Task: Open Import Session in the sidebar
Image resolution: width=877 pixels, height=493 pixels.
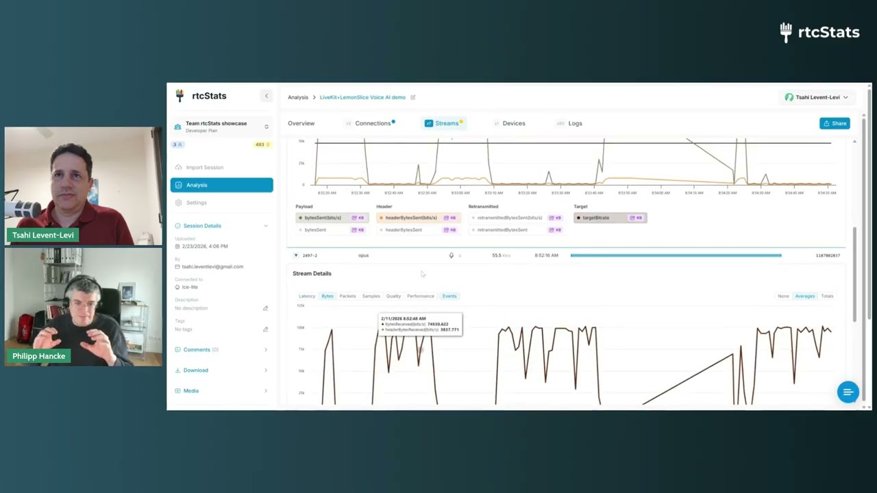Action: tap(221, 167)
